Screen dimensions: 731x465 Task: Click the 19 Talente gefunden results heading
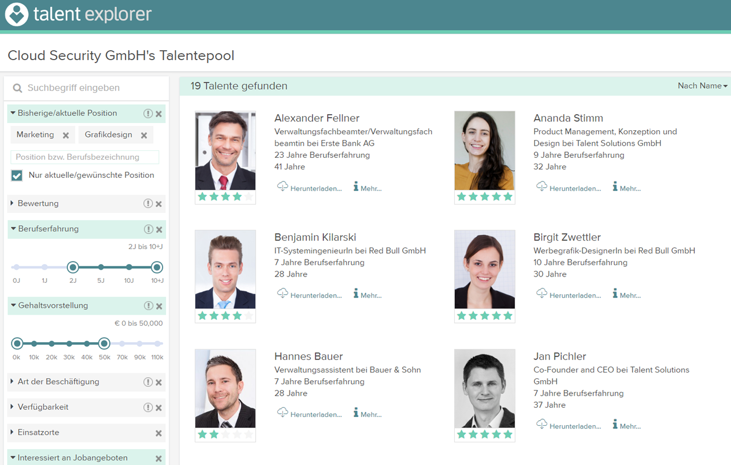pos(239,86)
